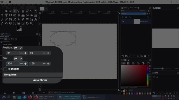Decrease Position X 84 with minus
Screen dimensions: 179x100
21,53
